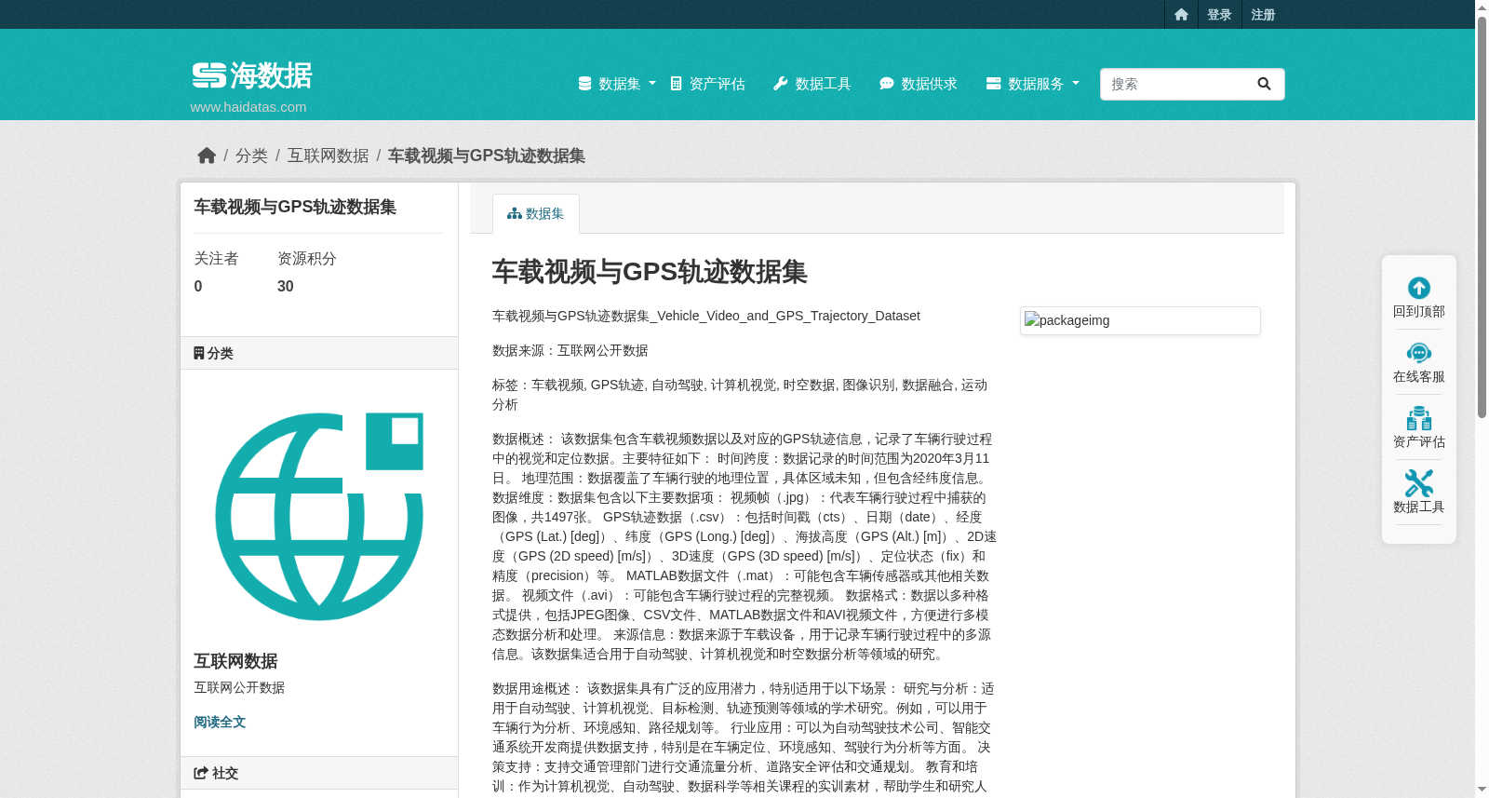
Task: Click the 分类 section icon
Action: coord(199,353)
